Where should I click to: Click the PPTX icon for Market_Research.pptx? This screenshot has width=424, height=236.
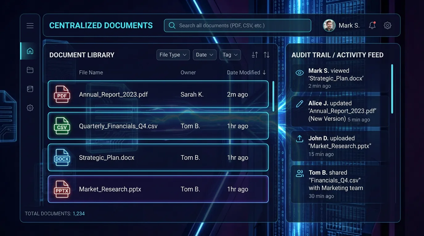click(62, 189)
